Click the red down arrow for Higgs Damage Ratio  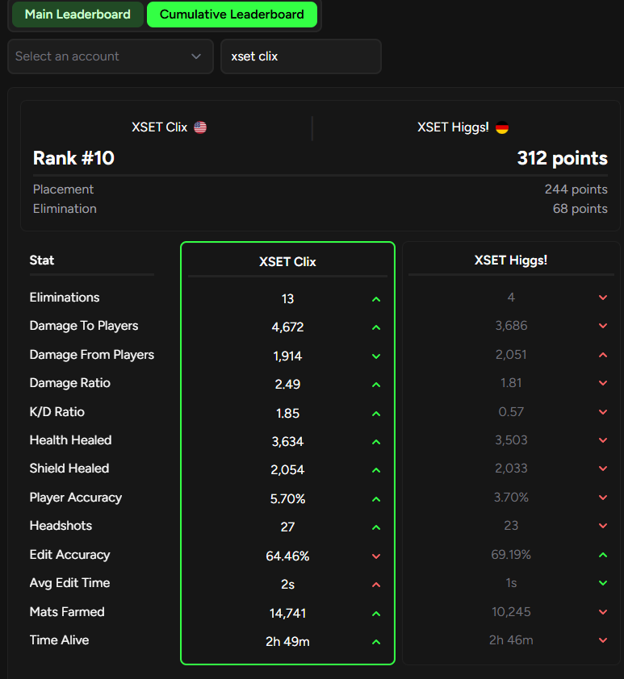pos(603,383)
